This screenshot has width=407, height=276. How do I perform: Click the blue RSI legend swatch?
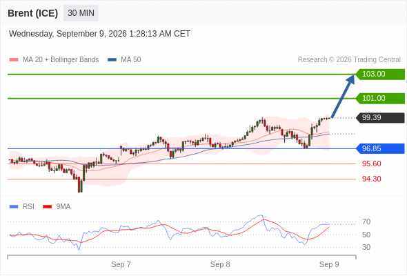[x=14, y=207]
